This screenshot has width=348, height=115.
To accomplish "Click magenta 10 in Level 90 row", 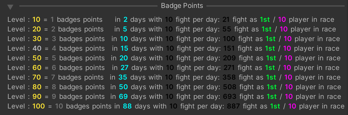I will point(289,97).
